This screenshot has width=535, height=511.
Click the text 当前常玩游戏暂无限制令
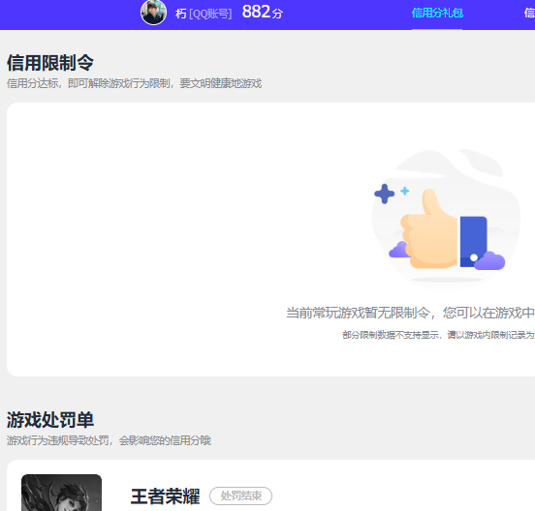pos(358,313)
